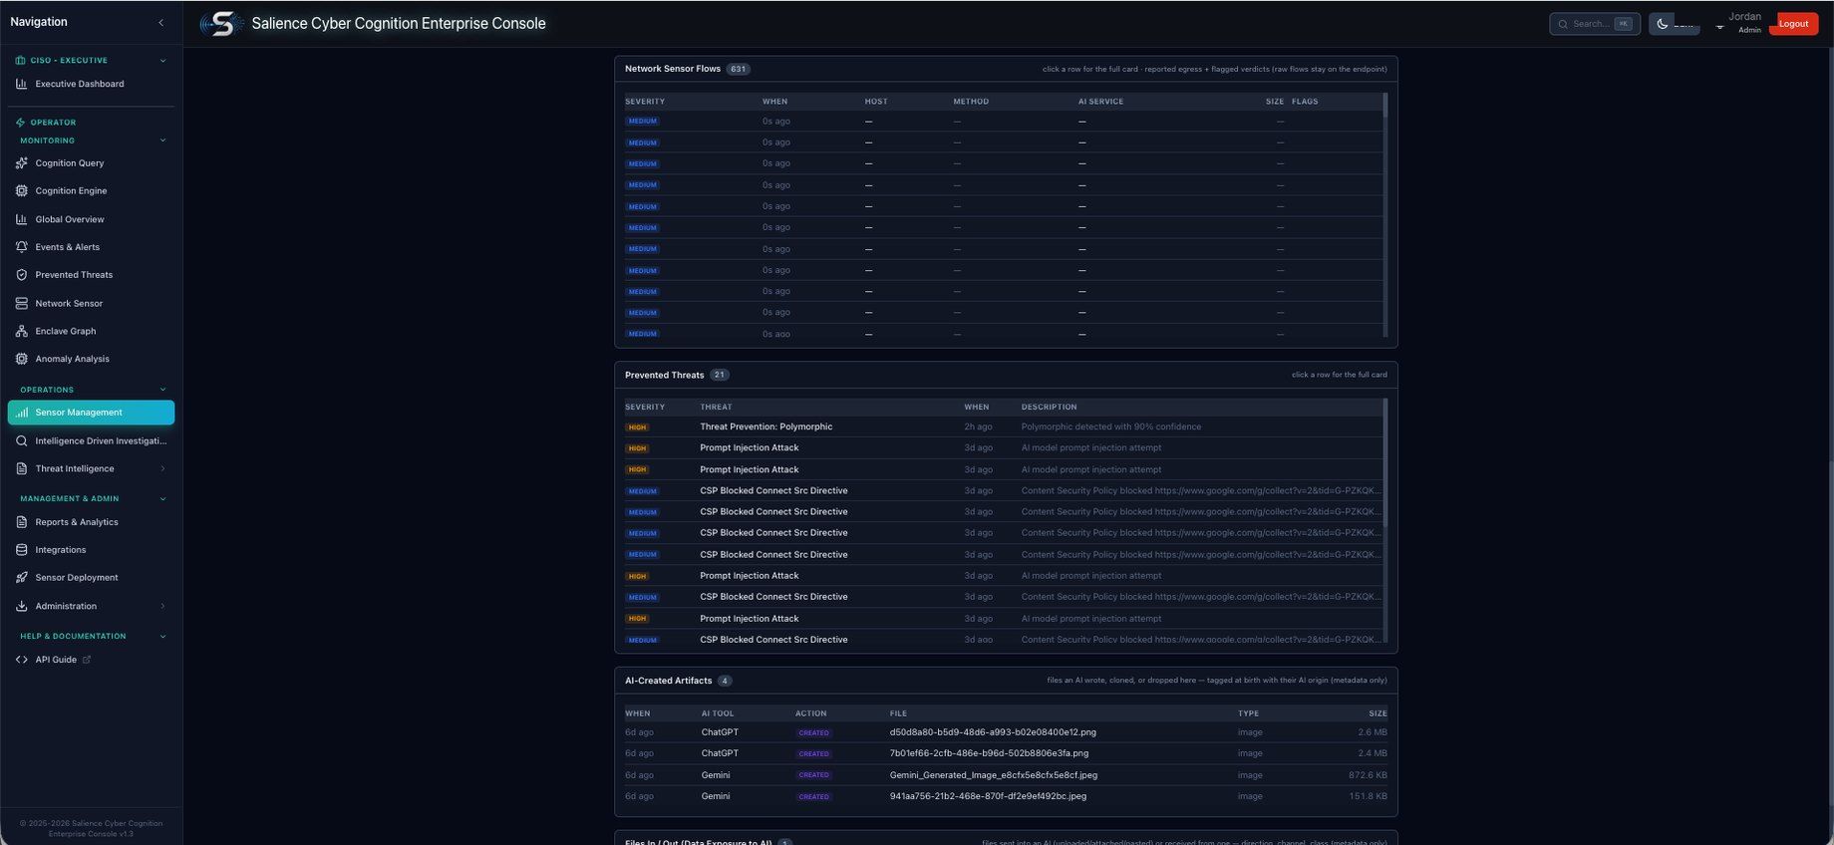Click the Cognition Engine chip icon
The width and height of the screenshot is (1834, 845).
(22, 191)
